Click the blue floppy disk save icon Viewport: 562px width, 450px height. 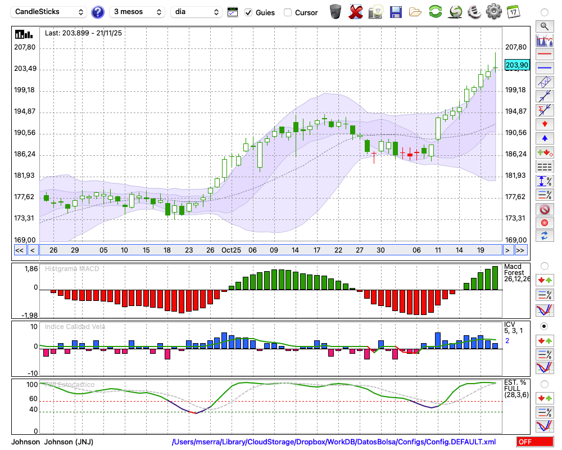pos(396,12)
